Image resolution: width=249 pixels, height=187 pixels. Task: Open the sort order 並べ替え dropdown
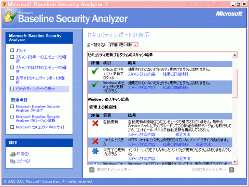pos(123,45)
